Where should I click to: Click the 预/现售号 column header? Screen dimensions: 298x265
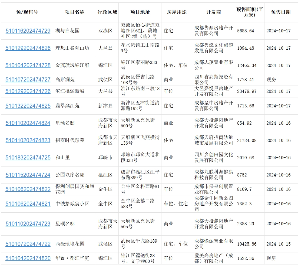point(27,12)
